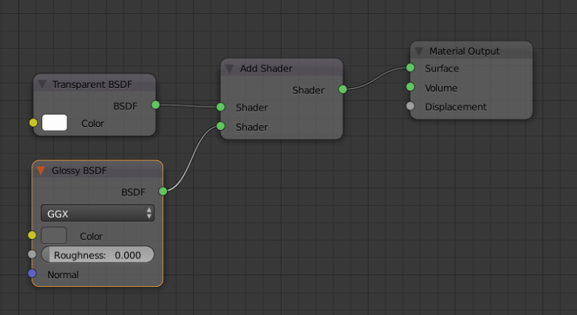Image resolution: width=577 pixels, height=315 pixels.
Task: Click the Glossy BSDF output socket
Action: pyautogui.click(x=163, y=191)
